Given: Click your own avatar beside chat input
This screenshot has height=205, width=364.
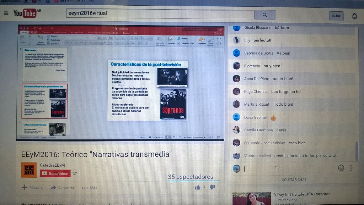Looking at the screenshot, I should pyautogui.click(x=236, y=168).
